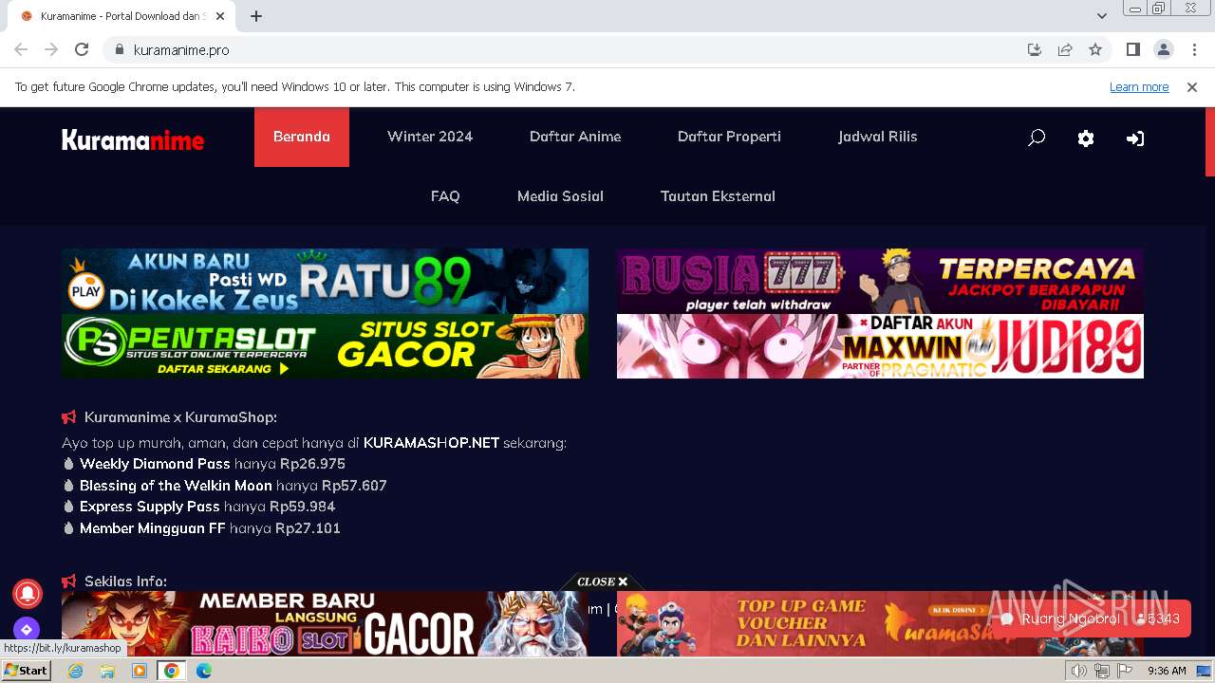Viewport: 1215px width, 683px height.
Task: Open Jadwal Rilis menu item
Action: pos(877,137)
